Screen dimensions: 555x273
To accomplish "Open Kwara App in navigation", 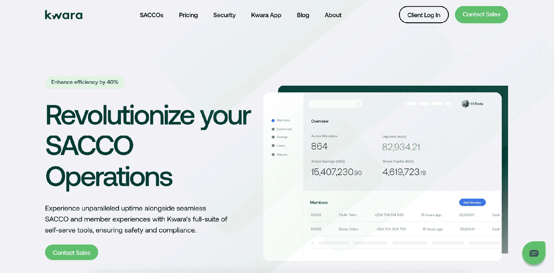I will coord(266,15).
